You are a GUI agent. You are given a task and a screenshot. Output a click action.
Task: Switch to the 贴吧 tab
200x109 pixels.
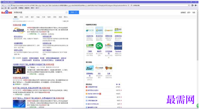pyautogui.click(x=49, y=17)
